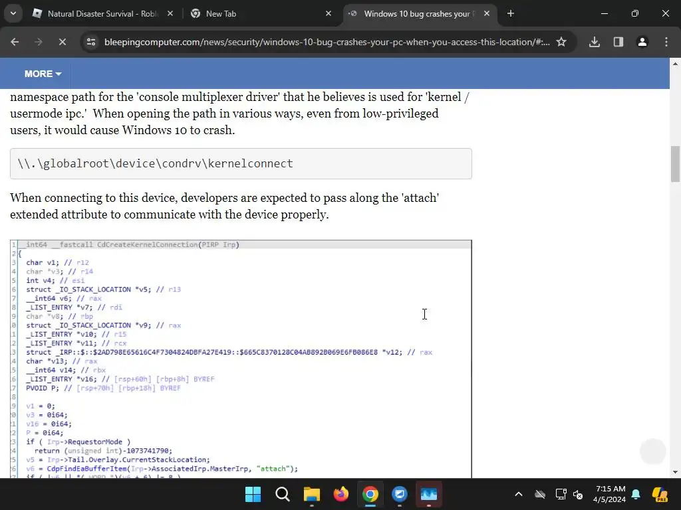Launch Firefox from the taskbar
681x510 pixels.
pyautogui.click(x=341, y=494)
